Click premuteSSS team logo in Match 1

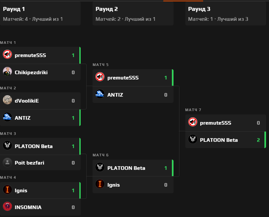click(8, 55)
